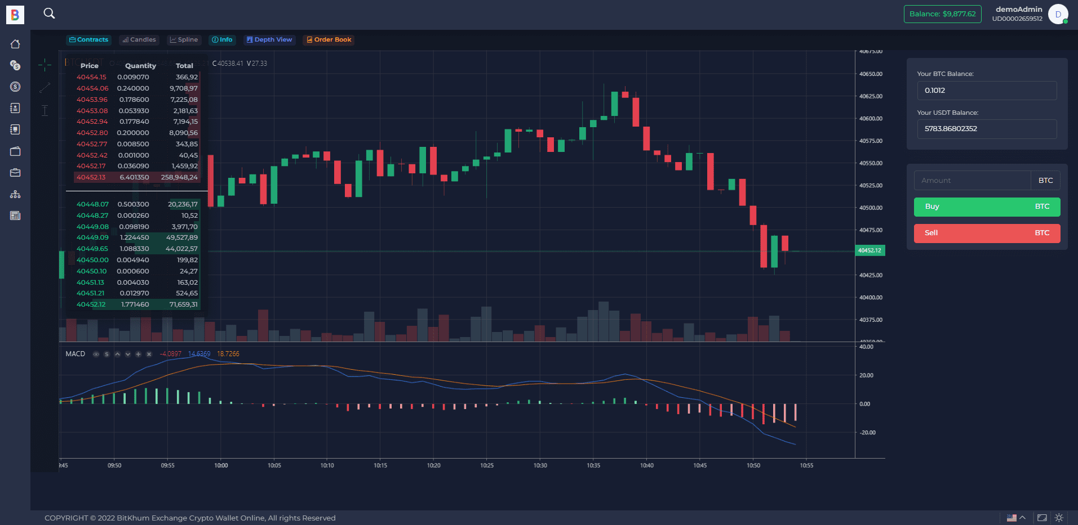Open the briefcase portfolio sidebar icon
This screenshot has height=525, width=1078.
point(15,172)
